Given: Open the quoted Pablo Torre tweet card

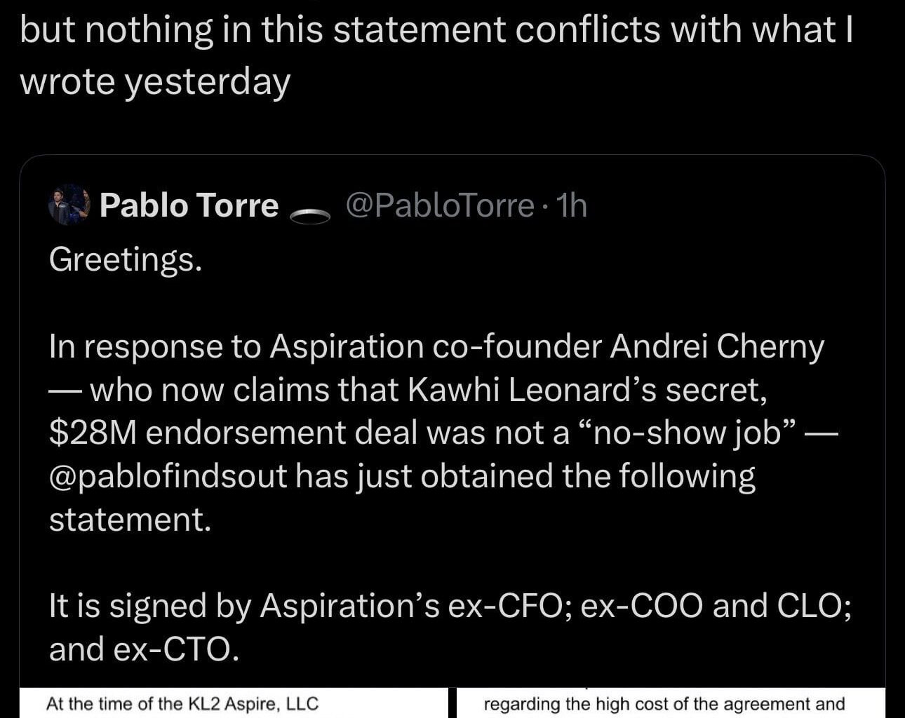Looking at the screenshot, I should tap(452, 421).
